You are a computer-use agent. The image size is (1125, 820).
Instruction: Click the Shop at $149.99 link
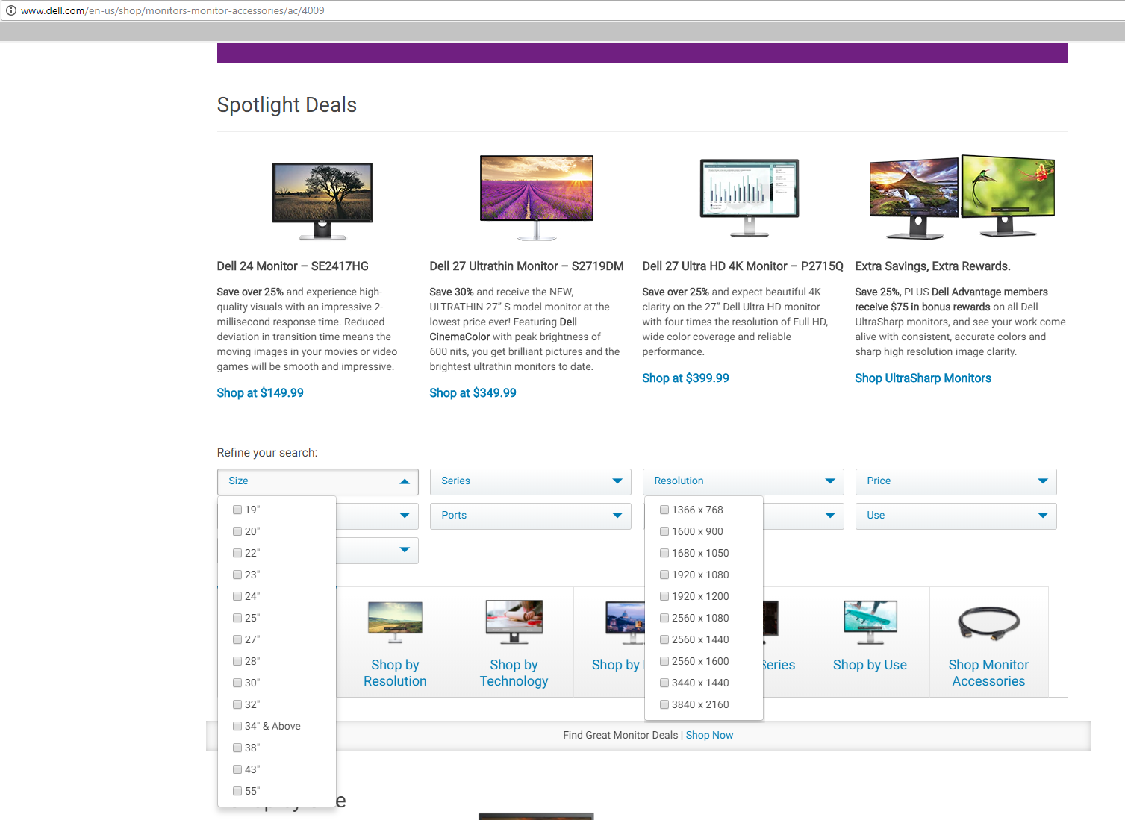[x=260, y=393]
